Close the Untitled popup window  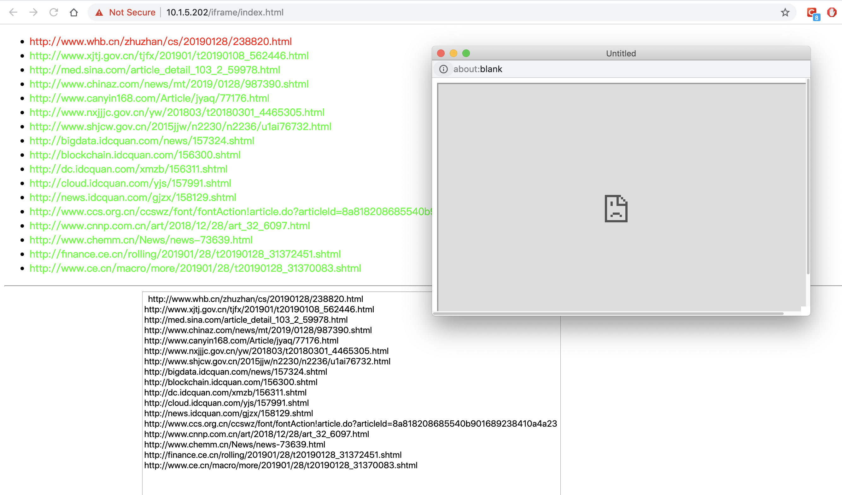point(441,53)
